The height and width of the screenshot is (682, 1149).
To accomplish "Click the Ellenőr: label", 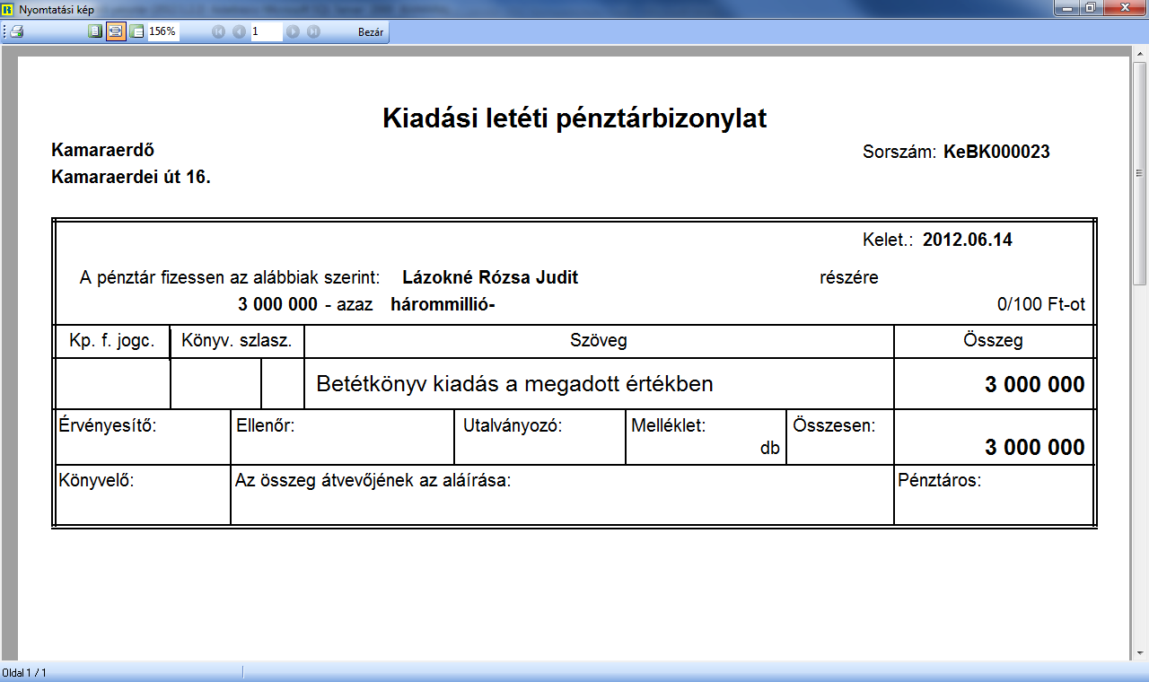I will coord(265,425).
